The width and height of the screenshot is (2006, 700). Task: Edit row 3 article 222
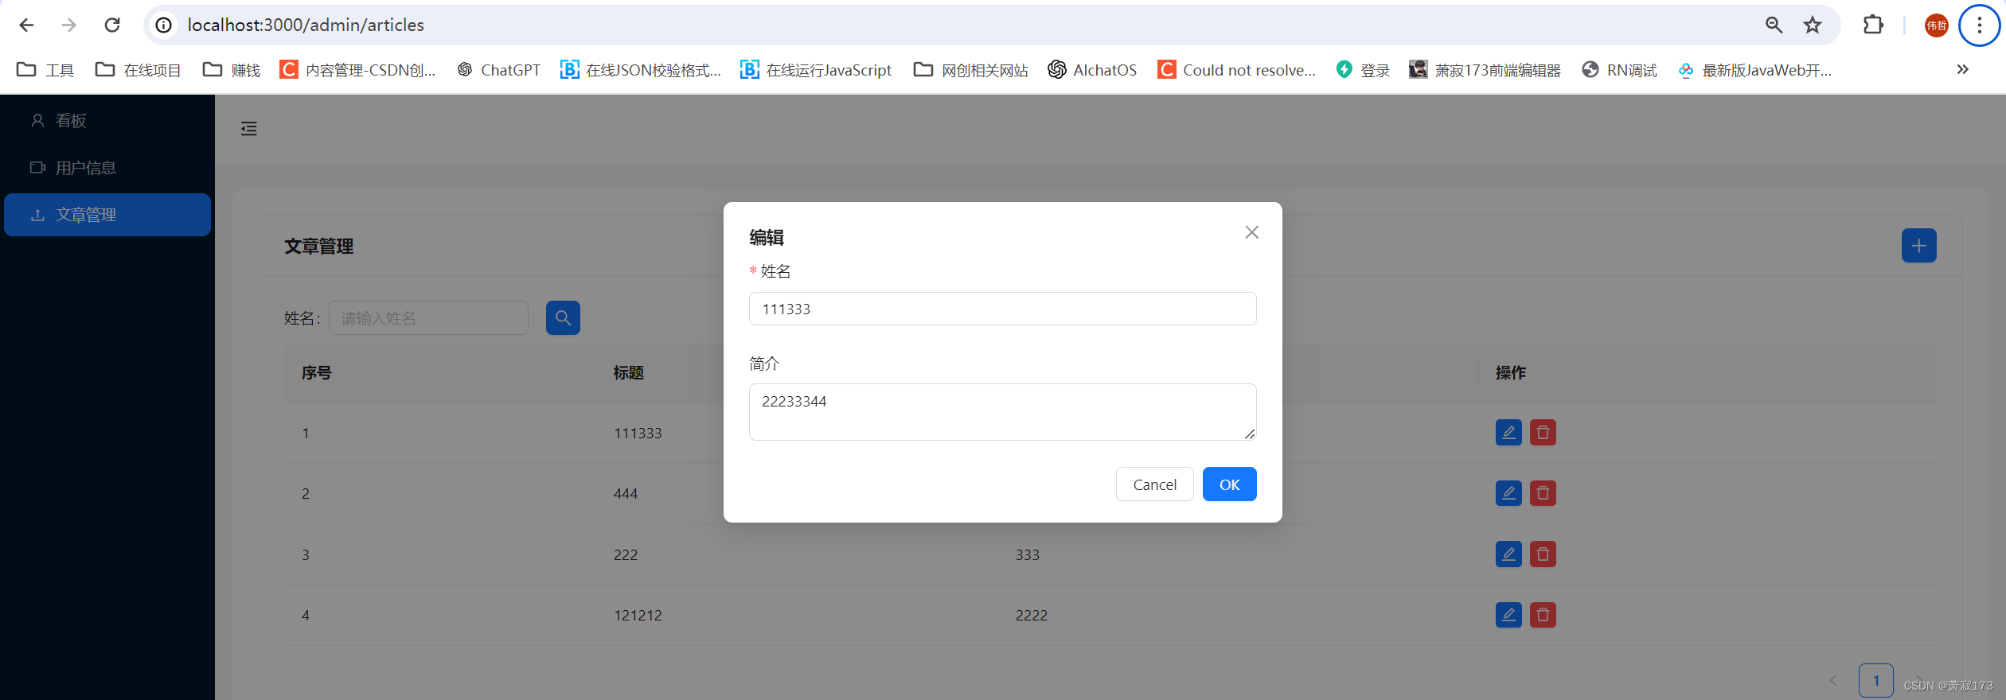coord(1508,554)
